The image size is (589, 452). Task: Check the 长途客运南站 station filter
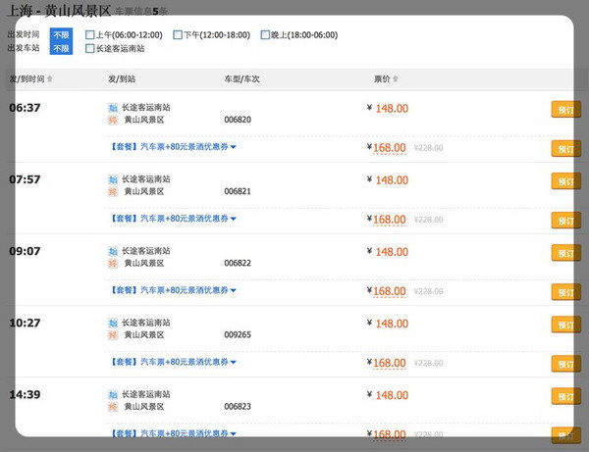tap(89, 48)
